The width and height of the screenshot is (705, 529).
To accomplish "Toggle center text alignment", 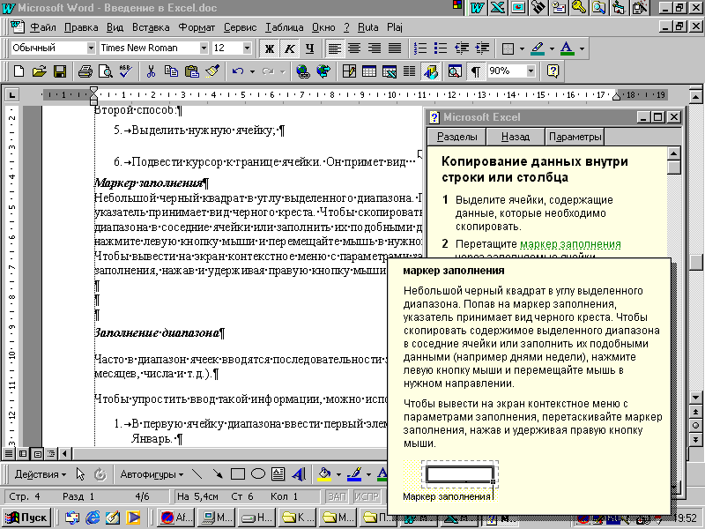I will [354, 48].
